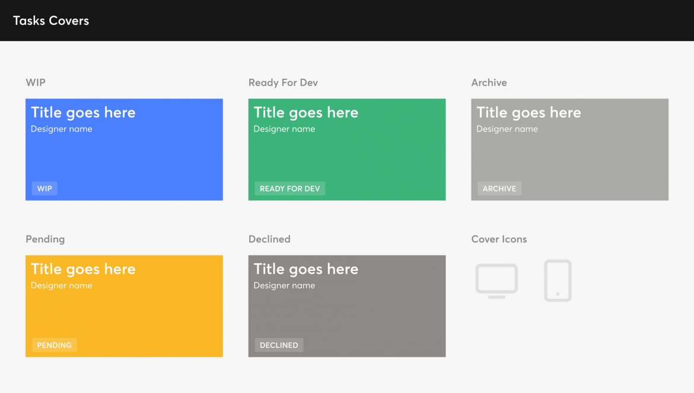694x393 pixels.
Task: Toggle the Pending card cover selection
Action: tap(124, 306)
